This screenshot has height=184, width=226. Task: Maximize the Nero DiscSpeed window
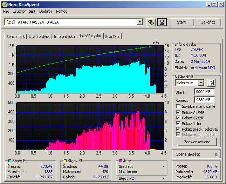tap(215, 5)
